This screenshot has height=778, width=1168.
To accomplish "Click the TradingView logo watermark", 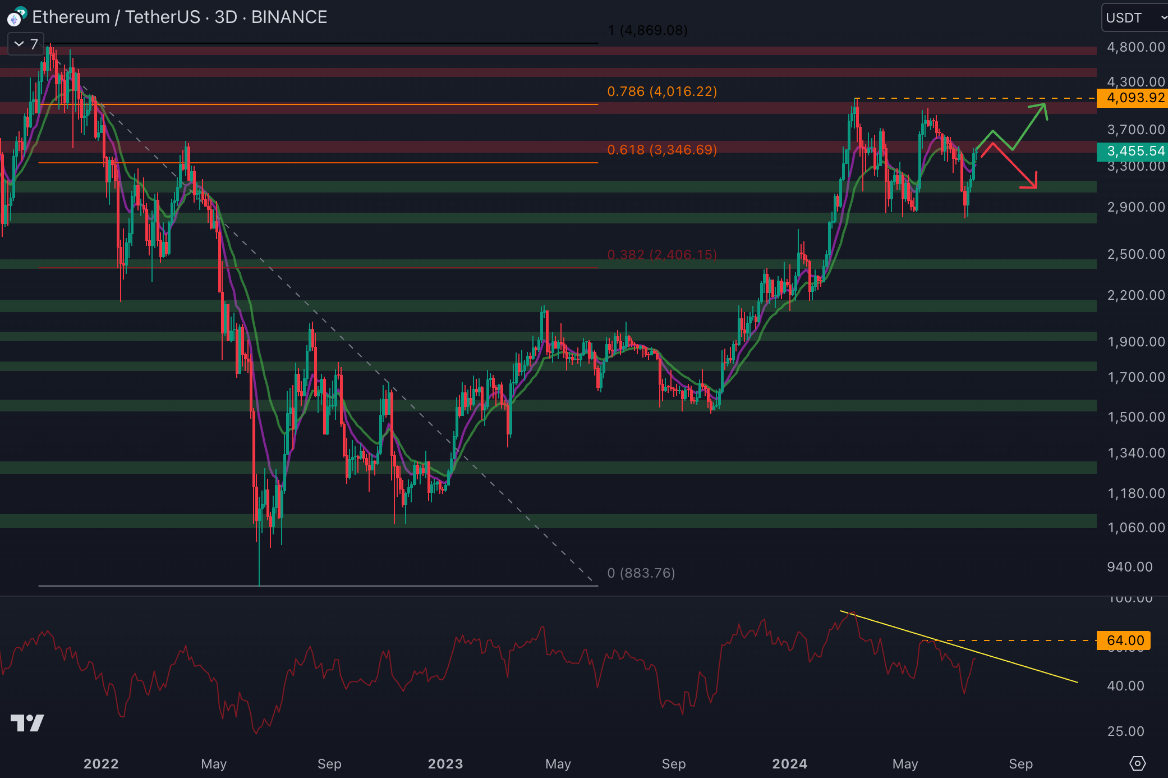I will pos(27,723).
